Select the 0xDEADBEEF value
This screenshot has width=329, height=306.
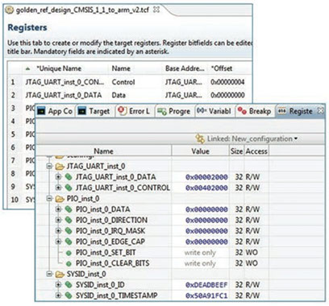click(x=206, y=285)
